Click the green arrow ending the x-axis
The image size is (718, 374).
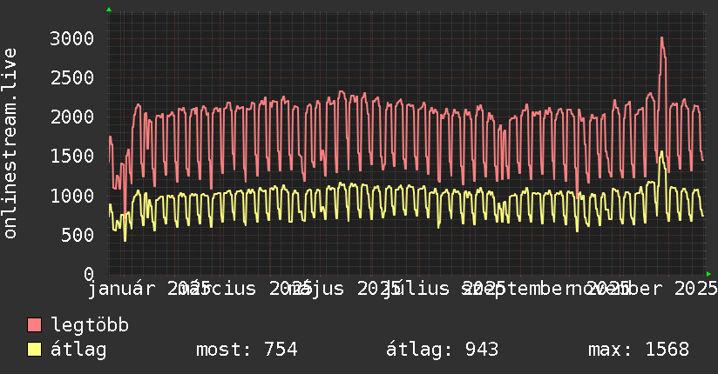click(708, 274)
